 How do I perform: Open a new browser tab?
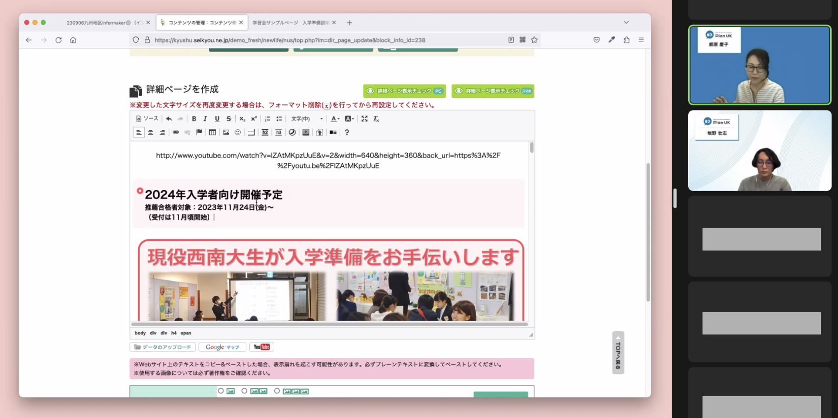point(349,22)
